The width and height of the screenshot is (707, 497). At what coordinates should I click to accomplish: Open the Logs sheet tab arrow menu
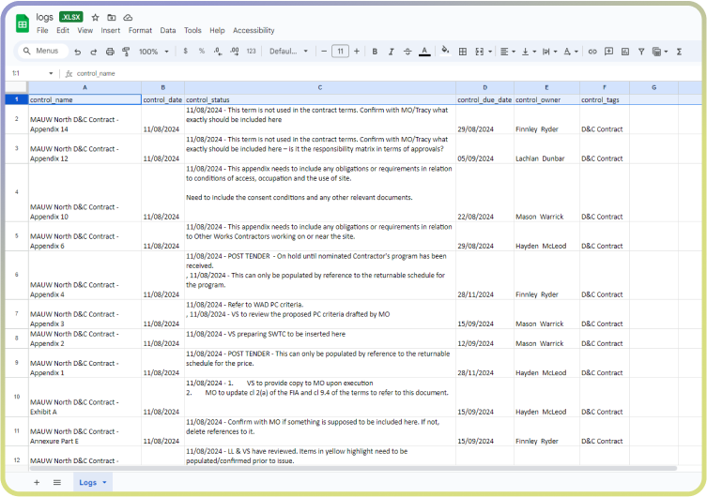tap(105, 482)
